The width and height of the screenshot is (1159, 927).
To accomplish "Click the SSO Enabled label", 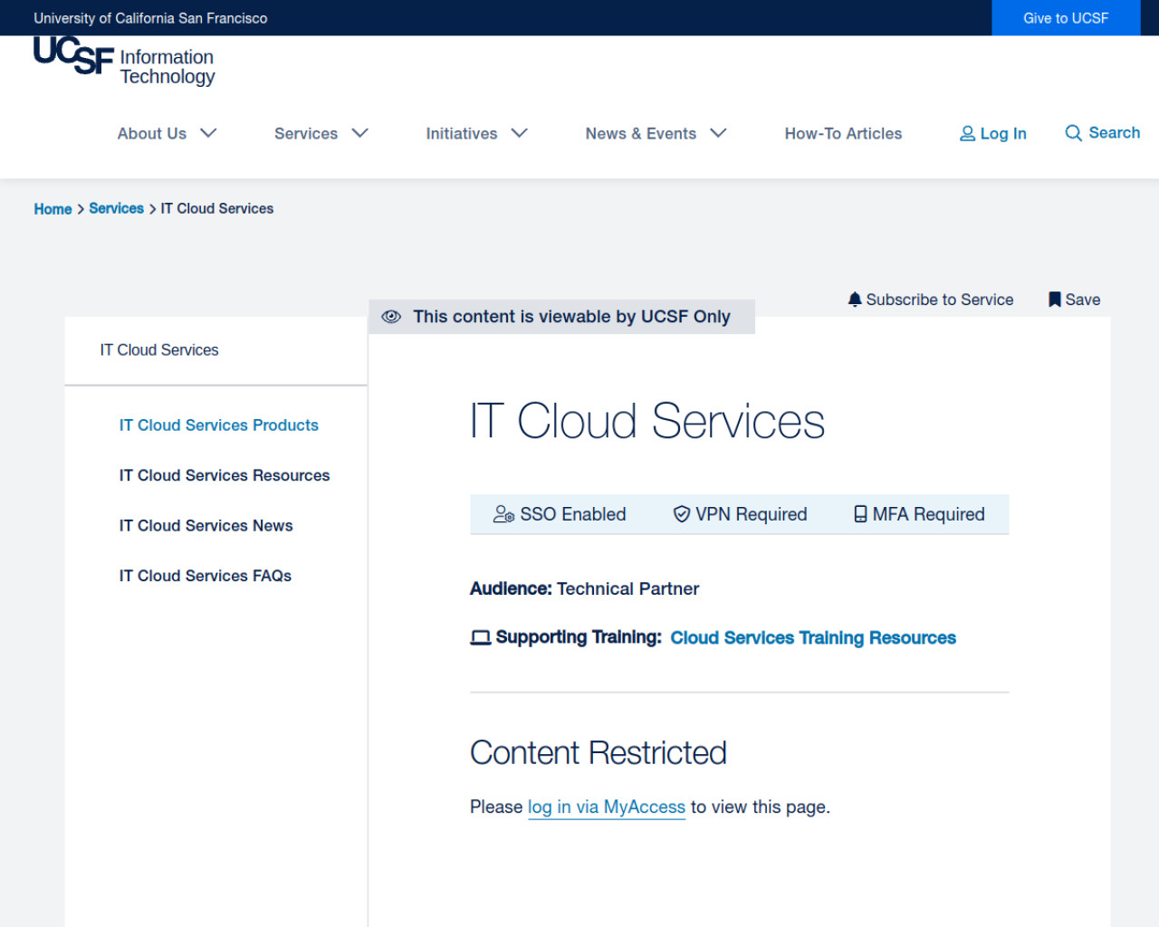I will 573,514.
